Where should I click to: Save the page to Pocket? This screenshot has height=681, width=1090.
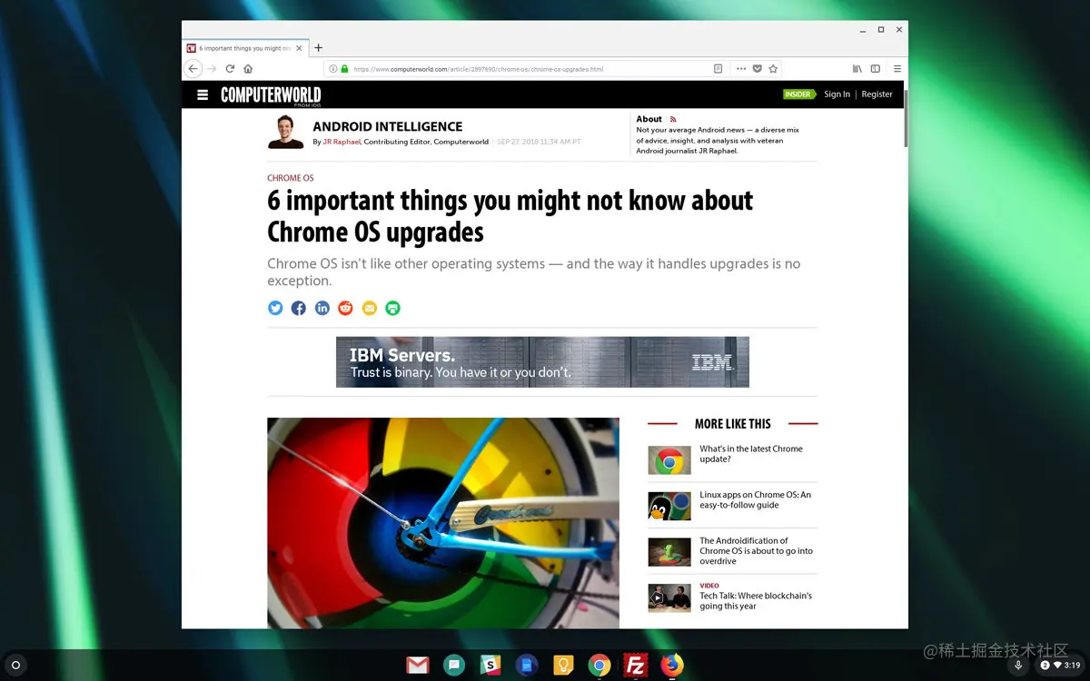757,69
